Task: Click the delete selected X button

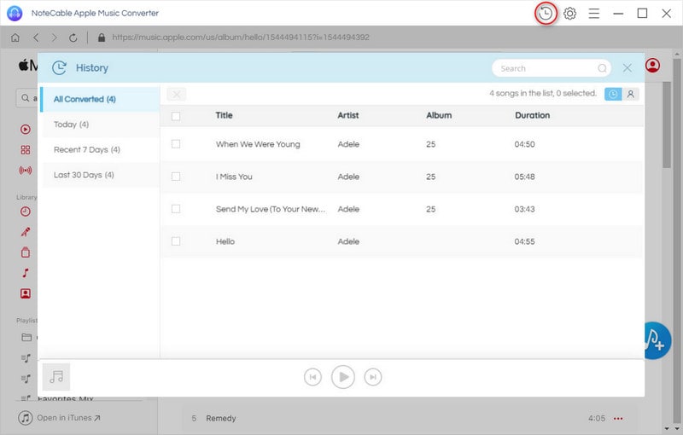Action: pyautogui.click(x=177, y=94)
